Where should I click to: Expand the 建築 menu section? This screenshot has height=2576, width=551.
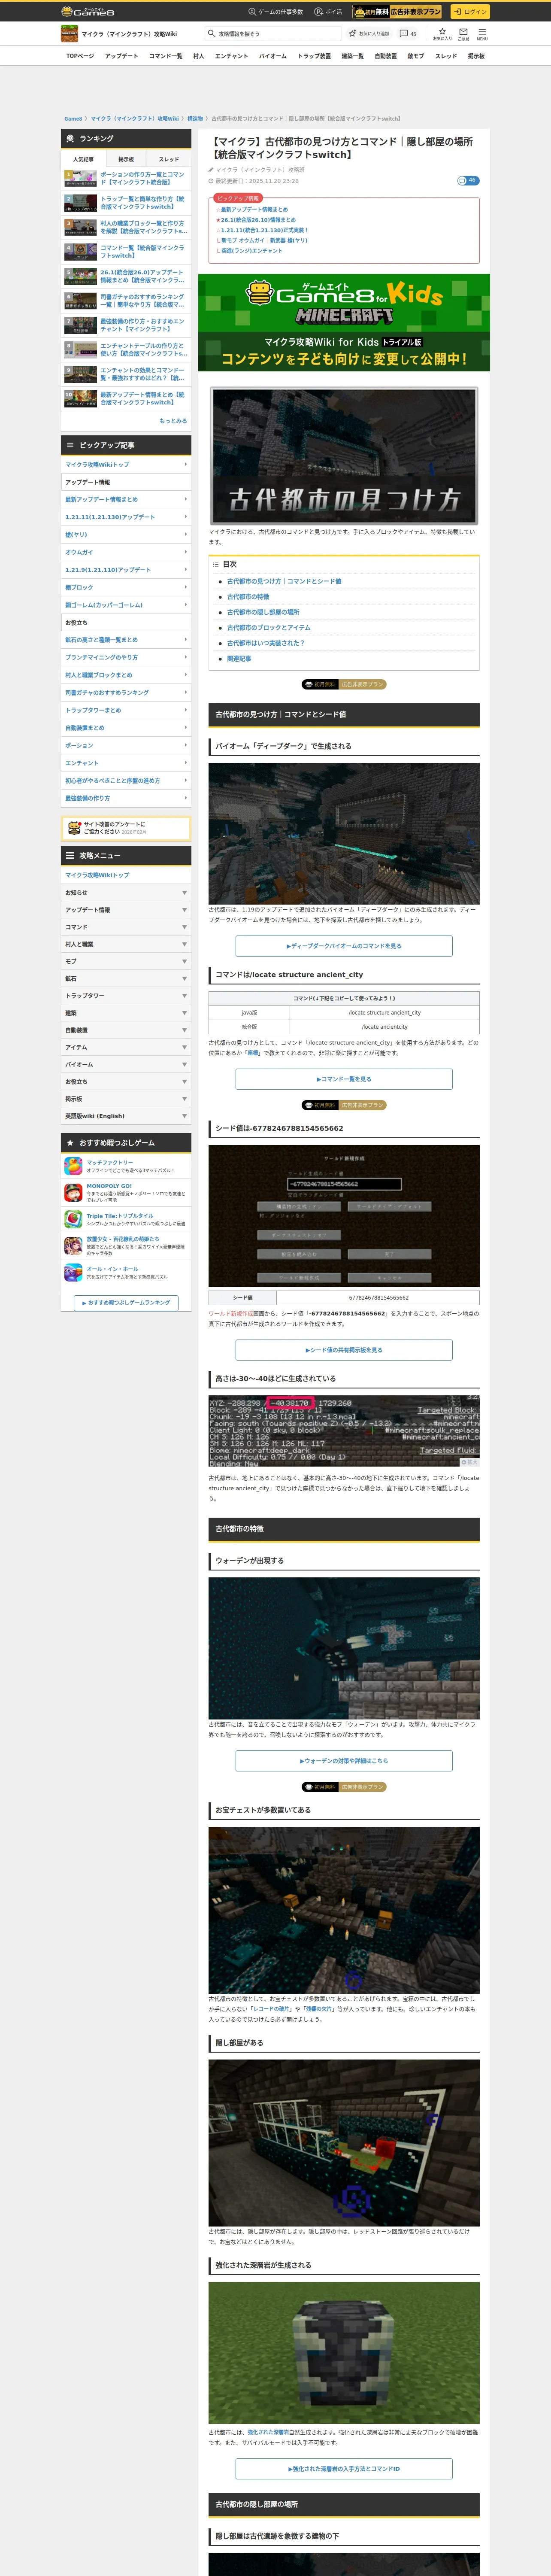[x=126, y=1013]
